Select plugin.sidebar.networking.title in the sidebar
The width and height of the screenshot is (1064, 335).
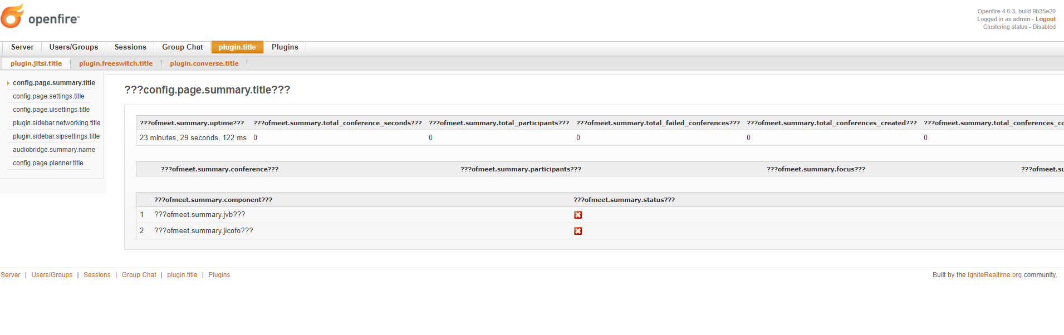click(x=56, y=122)
